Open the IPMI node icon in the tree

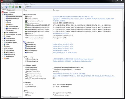click(7, 22)
